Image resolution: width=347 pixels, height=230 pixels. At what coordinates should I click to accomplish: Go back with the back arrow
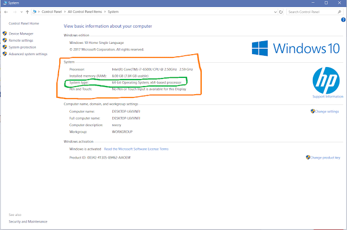tap(6, 12)
